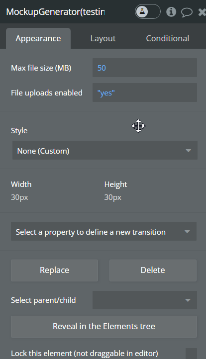Open the Conditional tab
206x359 pixels.
click(168, 38)
